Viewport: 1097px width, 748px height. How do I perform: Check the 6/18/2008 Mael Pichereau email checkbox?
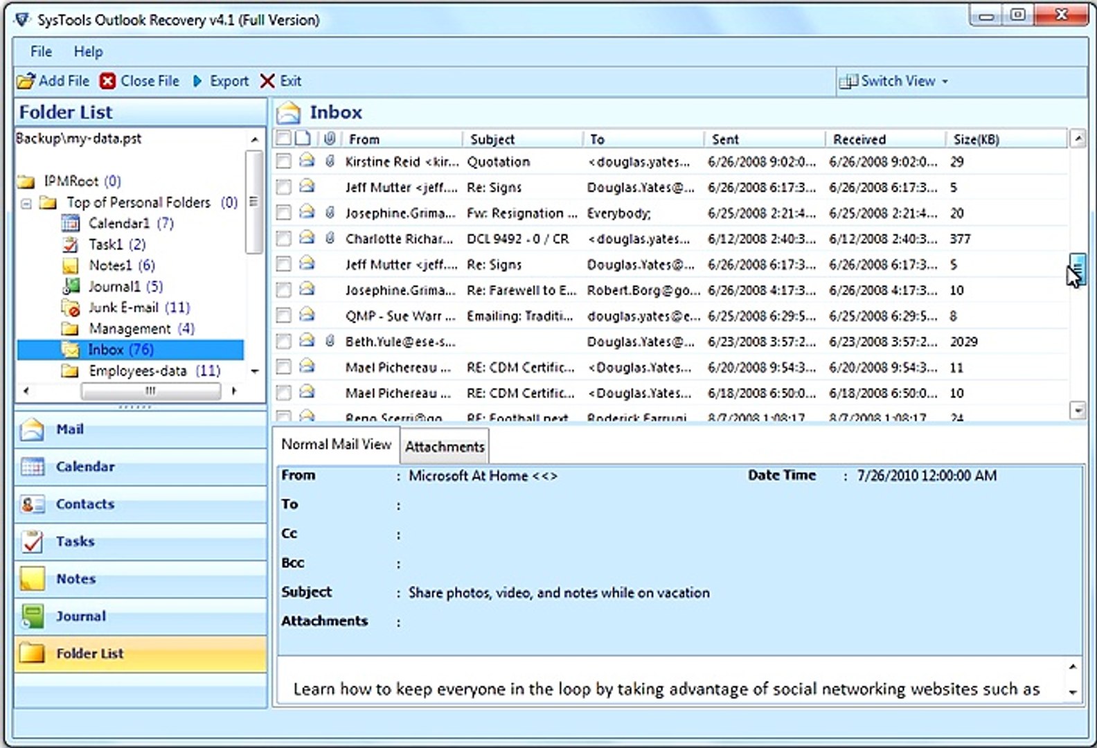pos(283,393)
